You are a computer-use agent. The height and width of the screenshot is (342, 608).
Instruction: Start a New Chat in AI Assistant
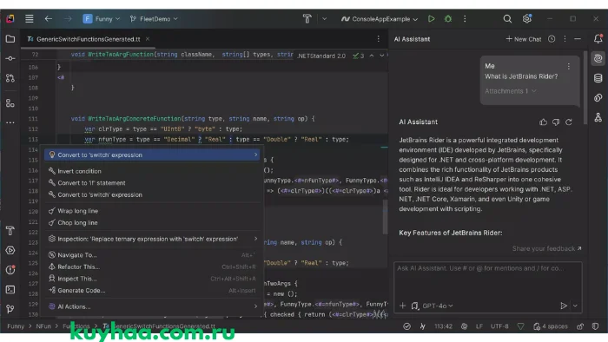tap(524, 39)
